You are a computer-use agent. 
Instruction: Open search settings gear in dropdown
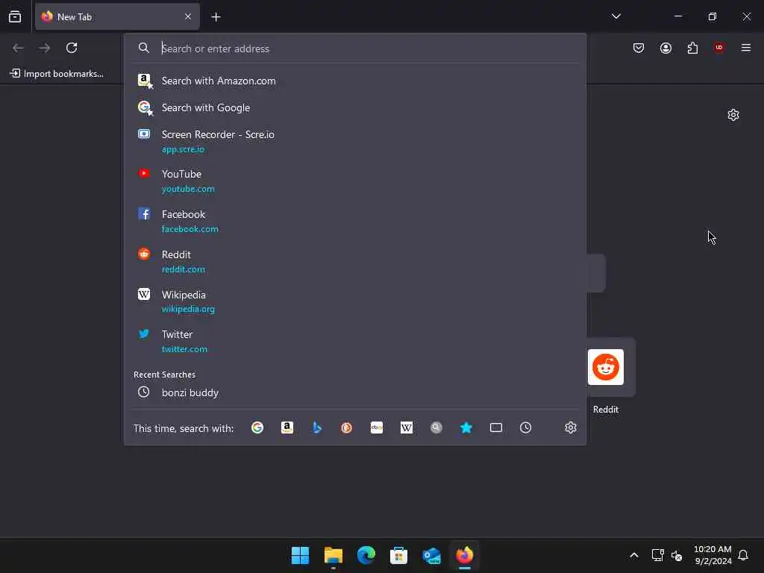[571, 428]
